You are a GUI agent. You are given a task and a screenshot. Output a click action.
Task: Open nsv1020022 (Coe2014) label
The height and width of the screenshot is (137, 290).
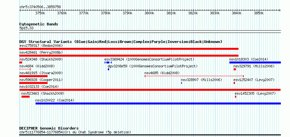[55, 101]
